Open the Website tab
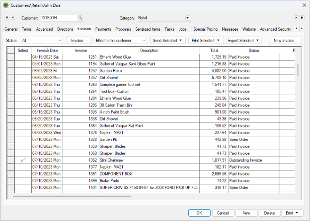Screen dimensions: 310x221 249,29
